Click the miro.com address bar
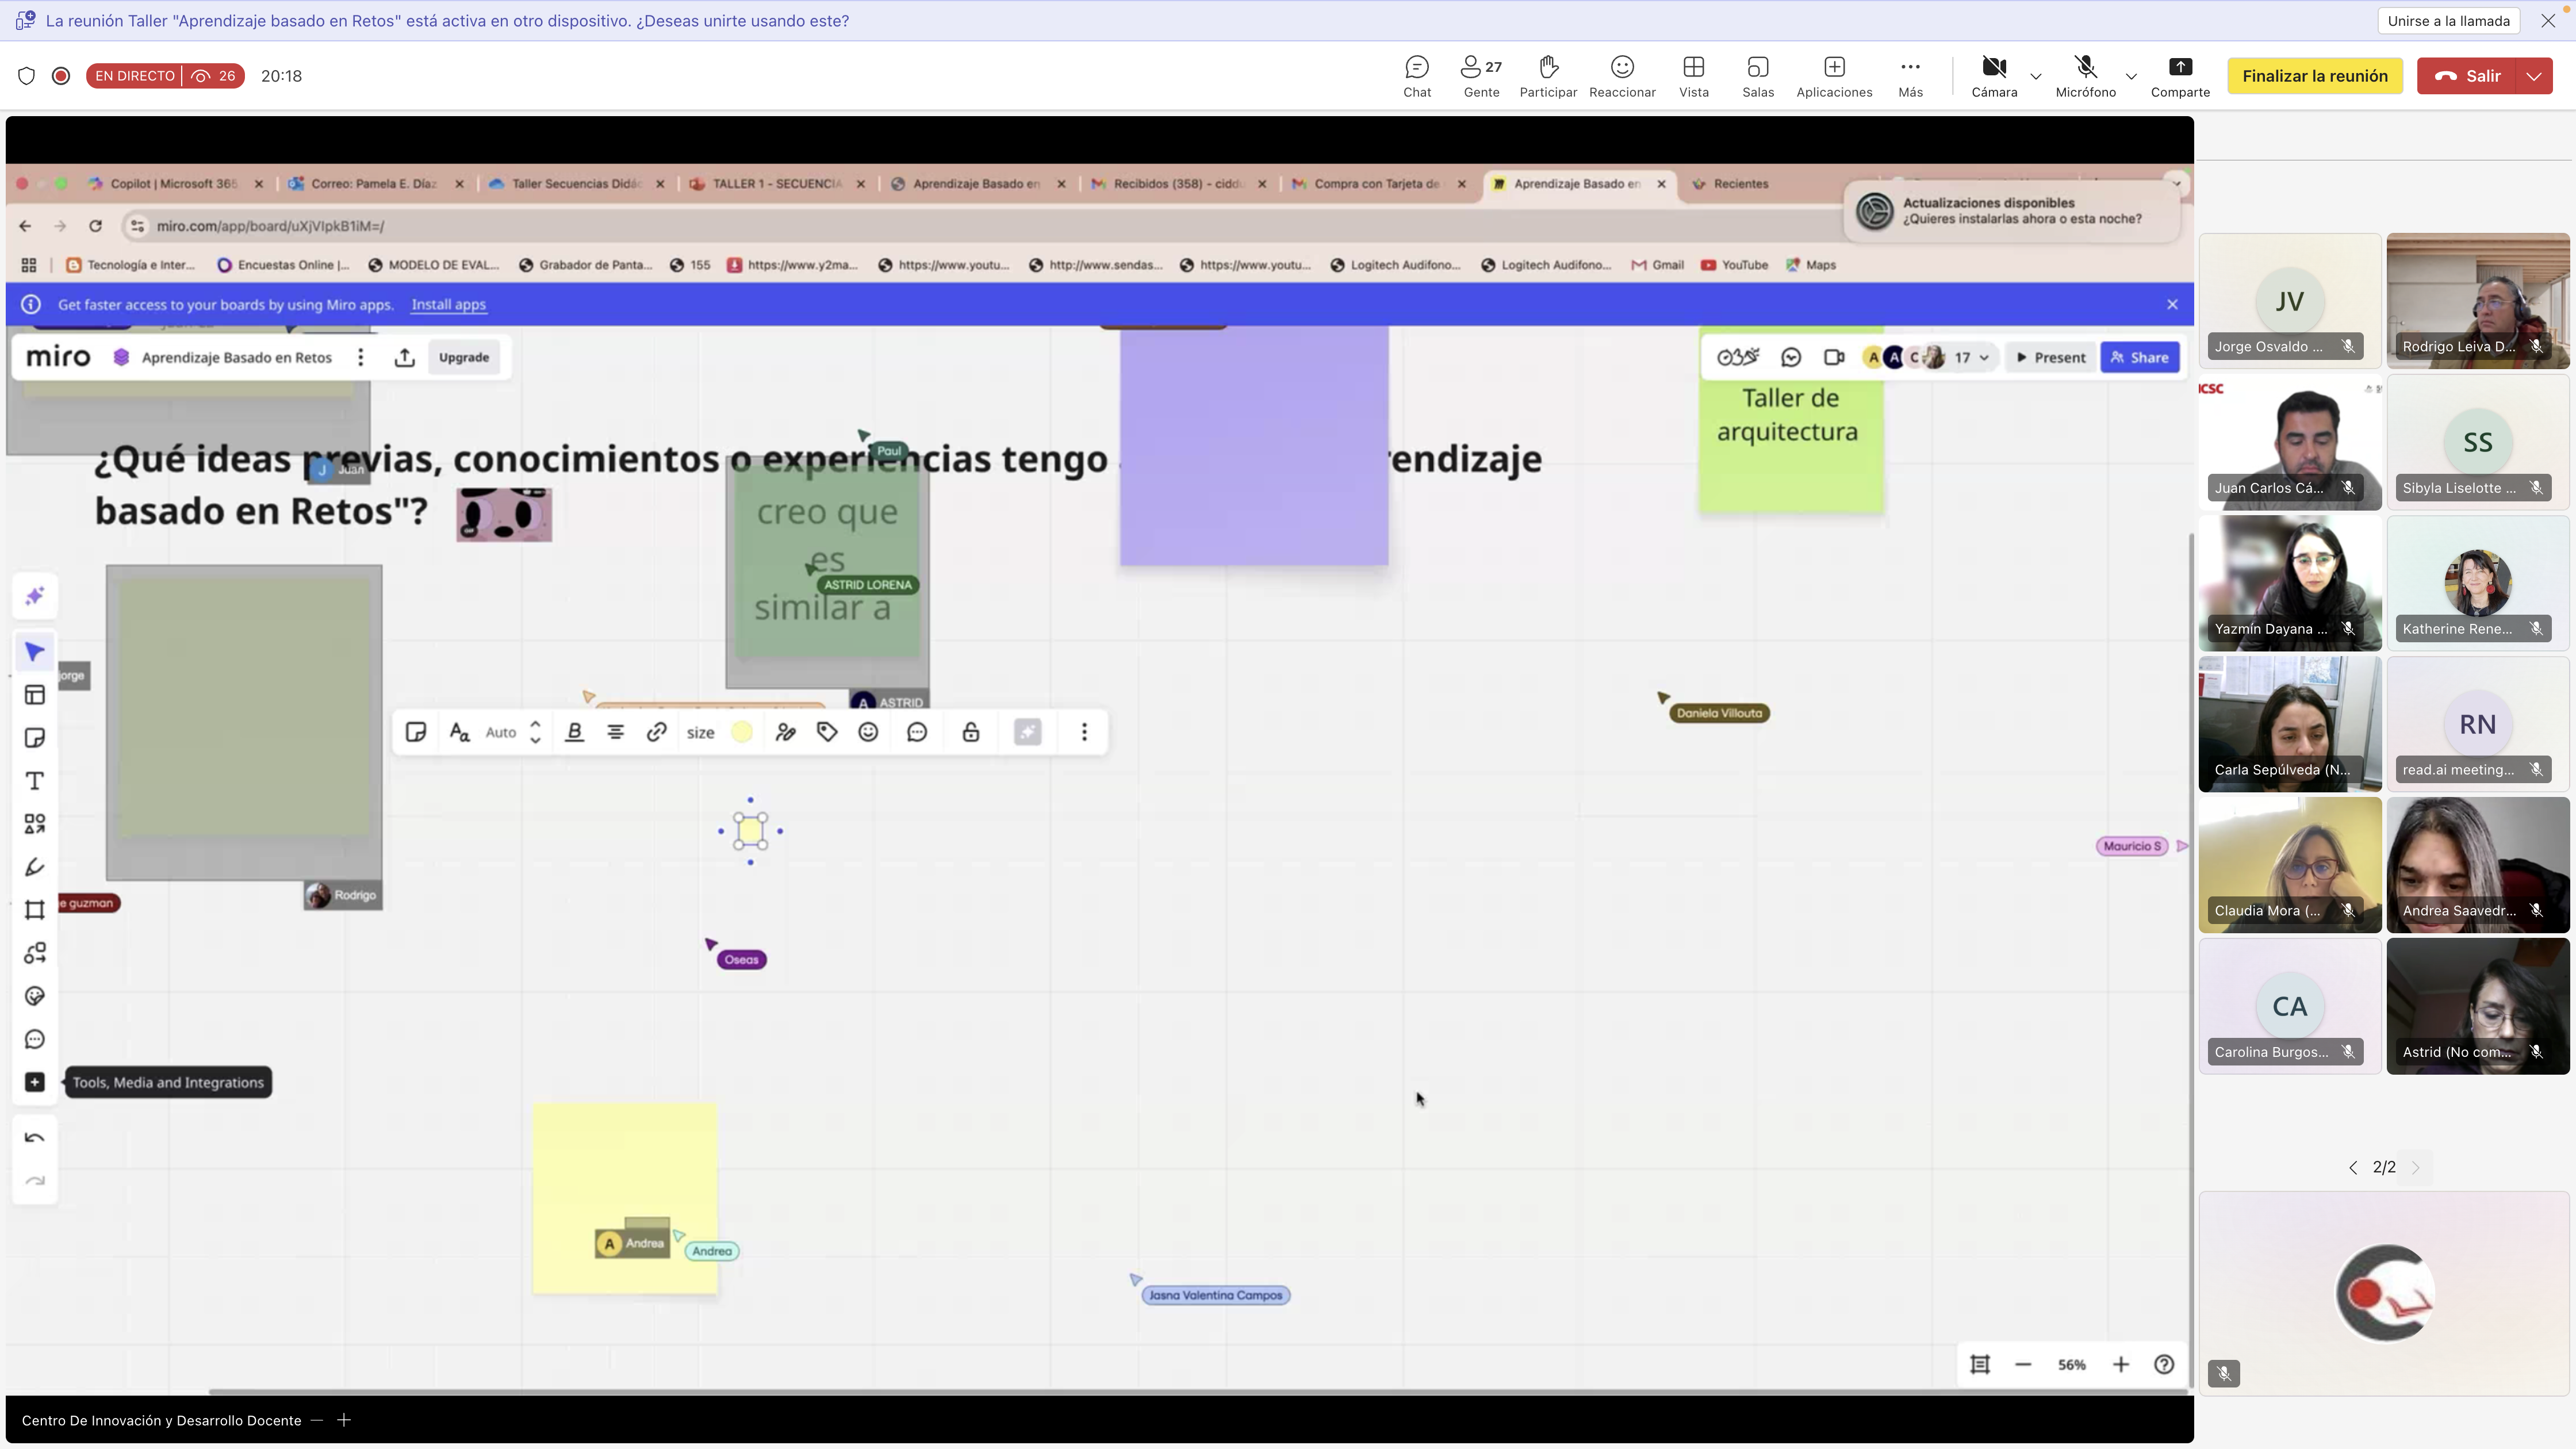The width and height of the screenshot is (2576, 1449). [270, 227]
